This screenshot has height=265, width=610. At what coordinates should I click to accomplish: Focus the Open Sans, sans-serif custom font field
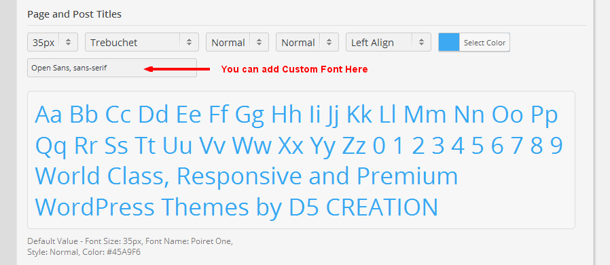(112, 68)
